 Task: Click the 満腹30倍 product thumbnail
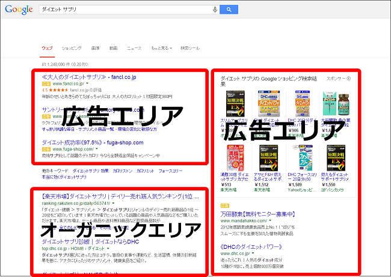pyautogui.click(x=235, y=158)
